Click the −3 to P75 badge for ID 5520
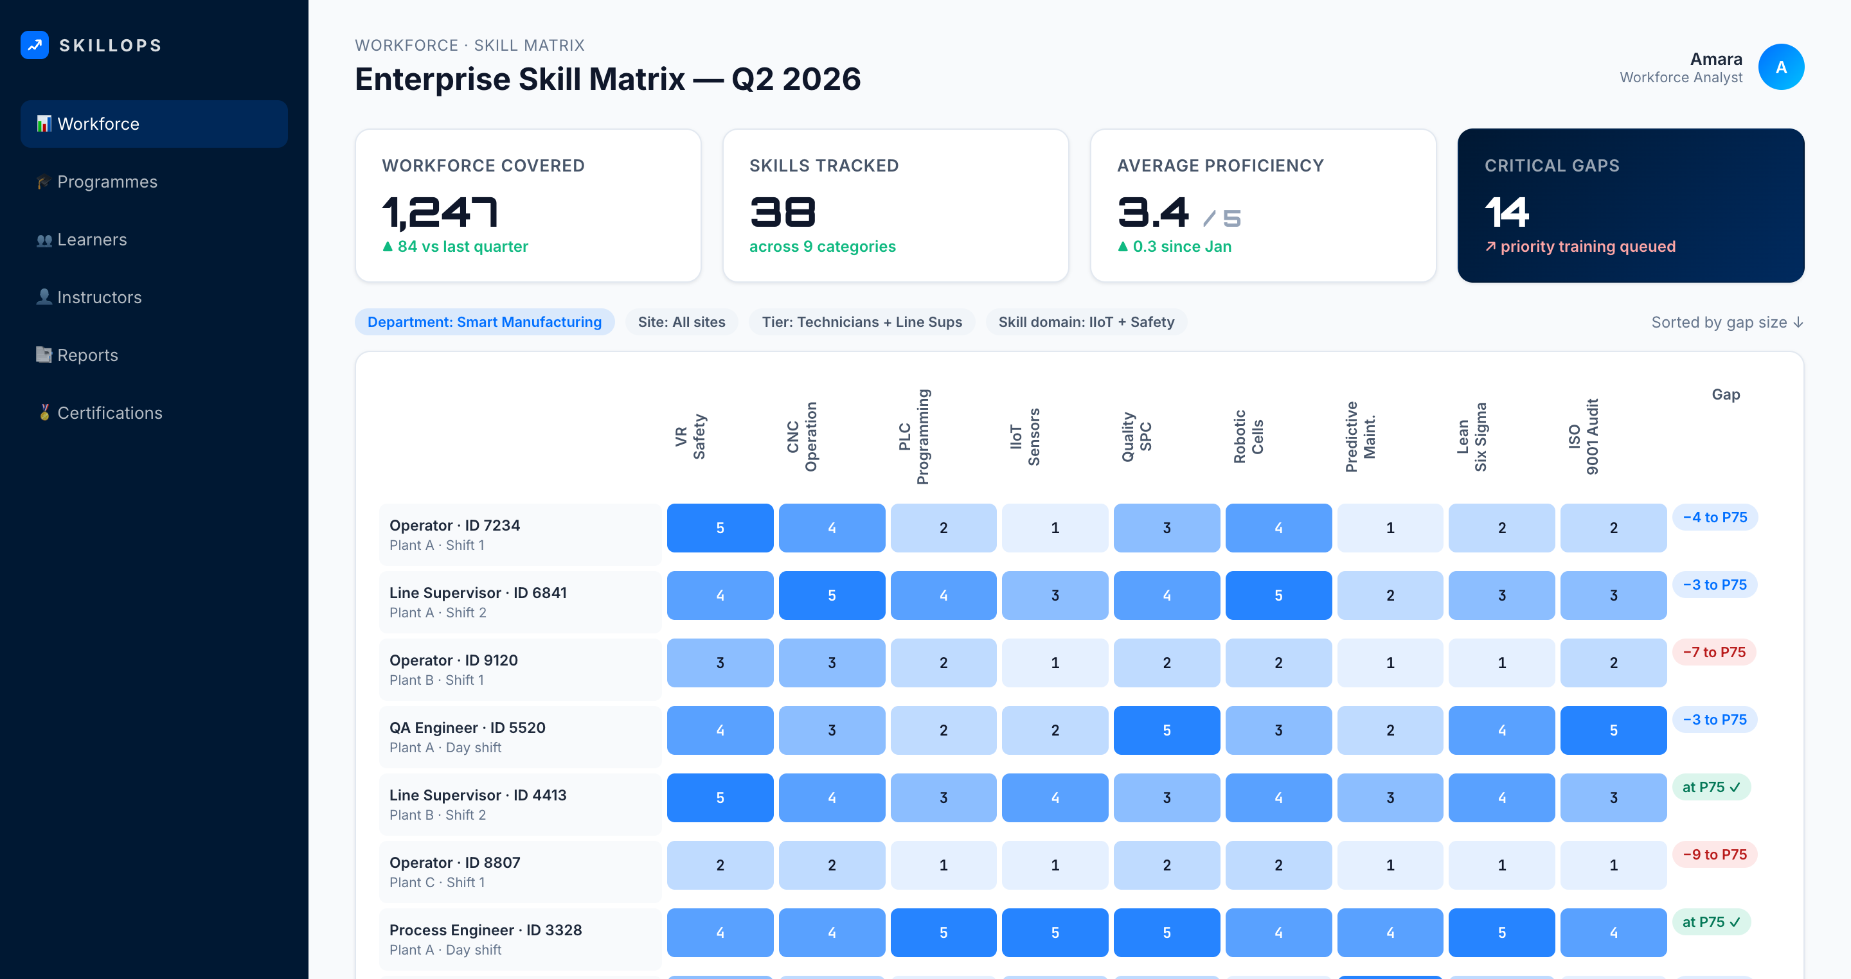1851x979 pixels. click(x=1715, y=719)
